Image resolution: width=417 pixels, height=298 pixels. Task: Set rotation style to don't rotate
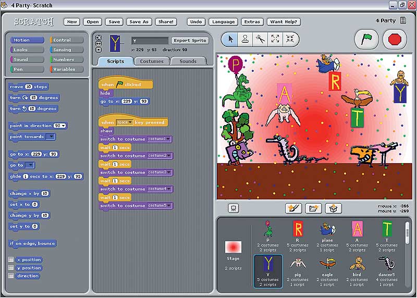pyautogui.click(x=99, y=49)
